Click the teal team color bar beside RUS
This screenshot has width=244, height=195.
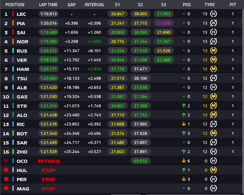13,51
